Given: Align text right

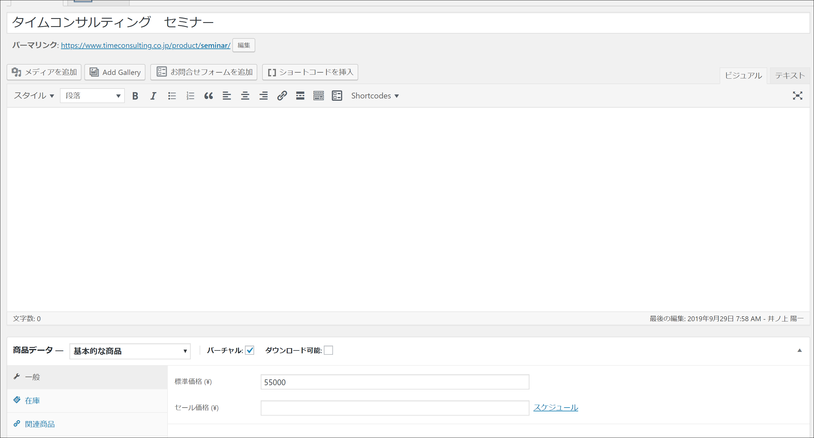Looking at the screenshot, I should tap(264, 96).
